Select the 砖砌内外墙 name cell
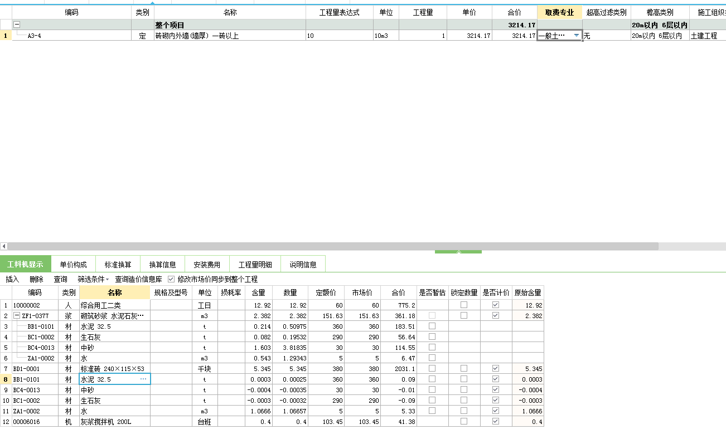Image resolution: width=726 pixels, height=439 pixels. tap(230, 36)
